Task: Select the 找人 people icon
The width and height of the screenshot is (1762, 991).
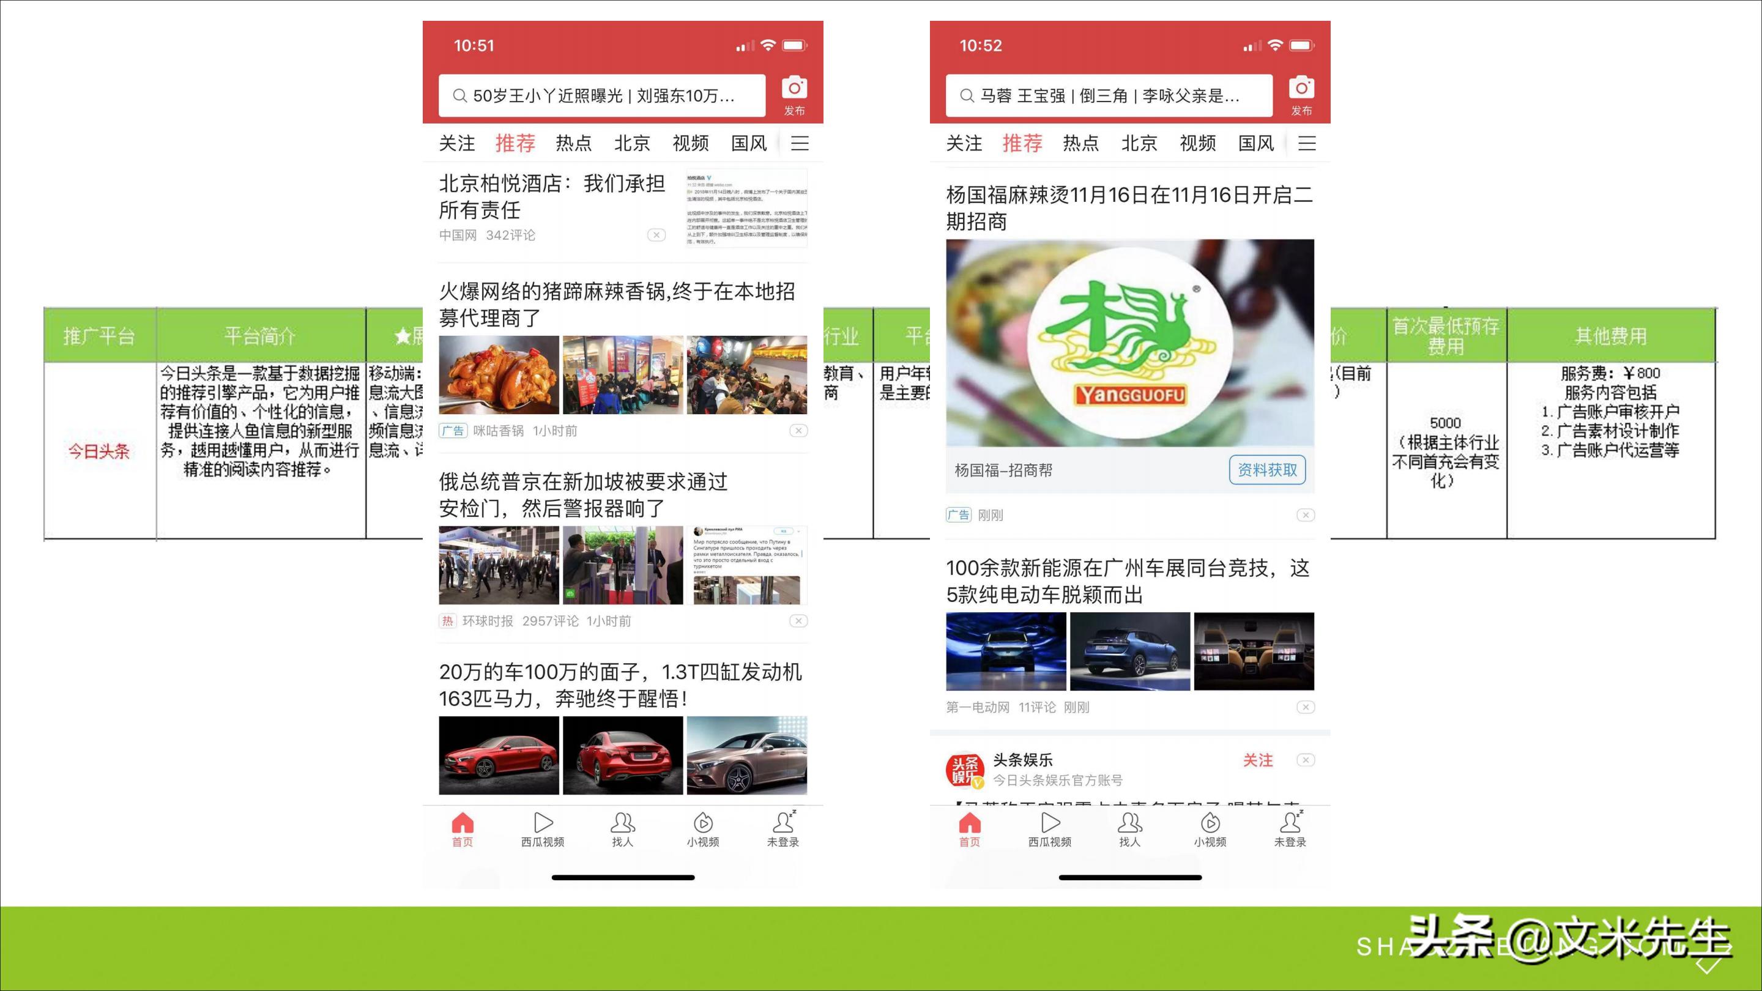Action: click(622, 828)
